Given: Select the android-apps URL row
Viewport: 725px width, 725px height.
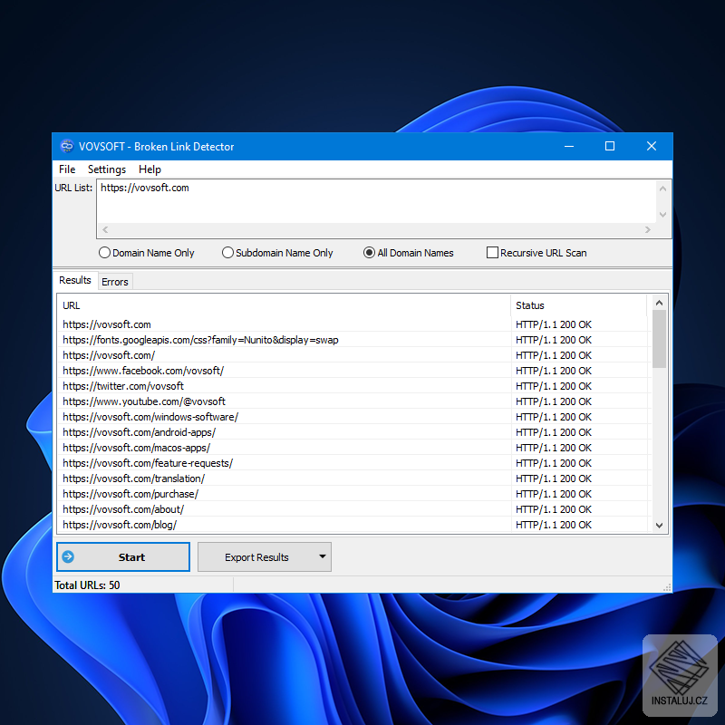Looking at the screenshot, I should click(353, 432).
